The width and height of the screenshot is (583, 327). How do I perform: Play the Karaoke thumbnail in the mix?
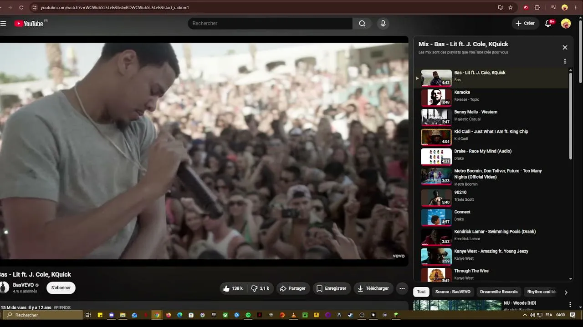[x=436, y=98]
